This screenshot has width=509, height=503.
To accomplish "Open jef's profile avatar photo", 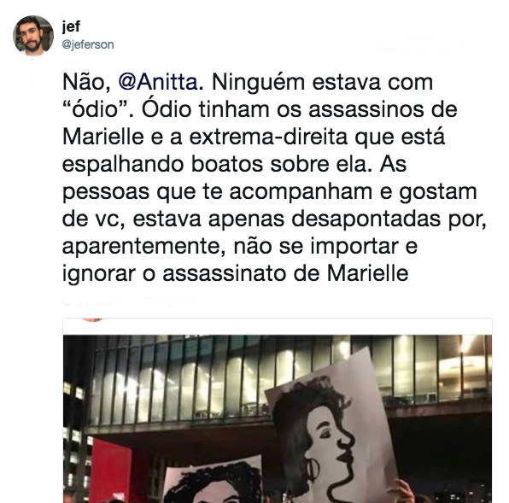I will pos(33,36).
